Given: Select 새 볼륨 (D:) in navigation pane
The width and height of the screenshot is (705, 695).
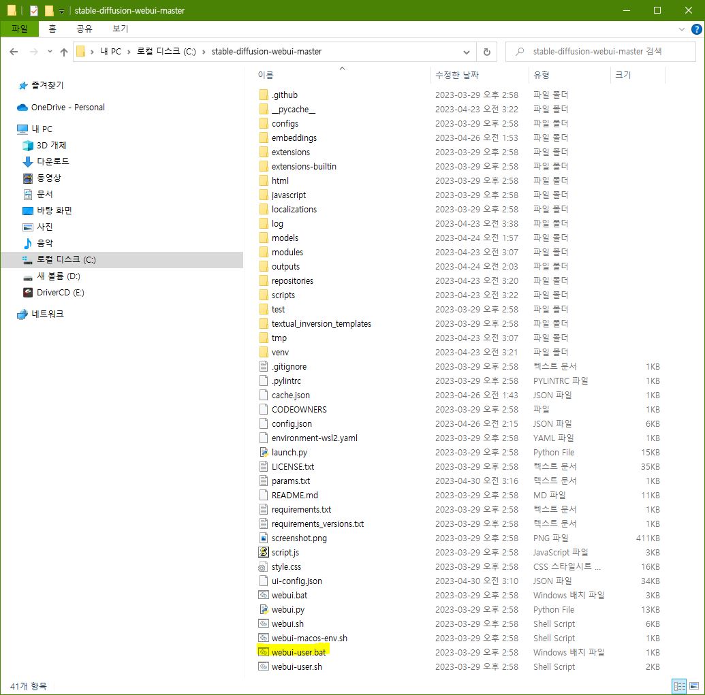Looking at the screenshot, I should click(59, 276).
